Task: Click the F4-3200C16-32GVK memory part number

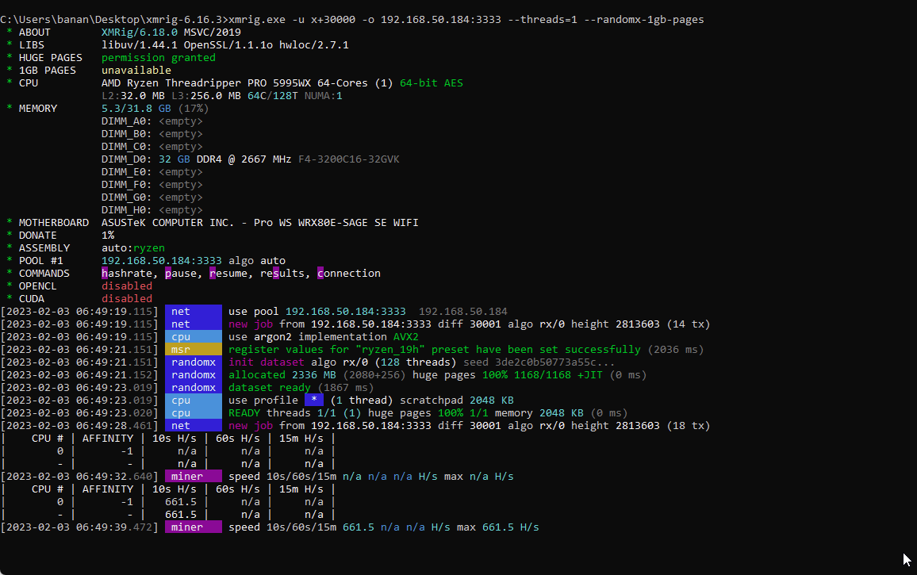Action: click(348, 159)
